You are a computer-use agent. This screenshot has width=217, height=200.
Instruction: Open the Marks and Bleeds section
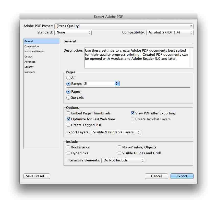tap(42, 52)
